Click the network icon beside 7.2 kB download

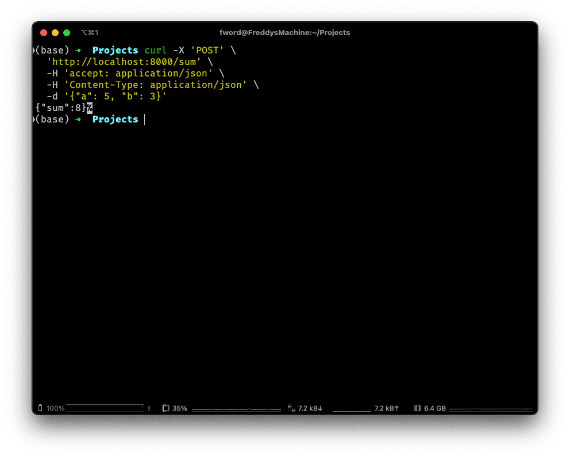pyautogui.click(x=291, y=408)
